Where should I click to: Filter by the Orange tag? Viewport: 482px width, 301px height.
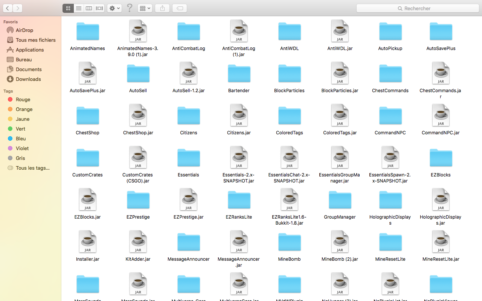[x=31, y=109]
